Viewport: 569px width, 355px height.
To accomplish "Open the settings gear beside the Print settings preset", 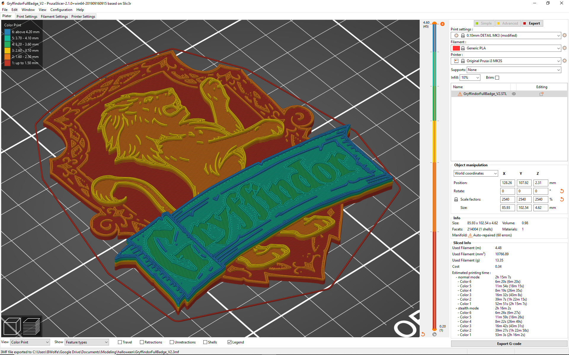I will [565, 35].
